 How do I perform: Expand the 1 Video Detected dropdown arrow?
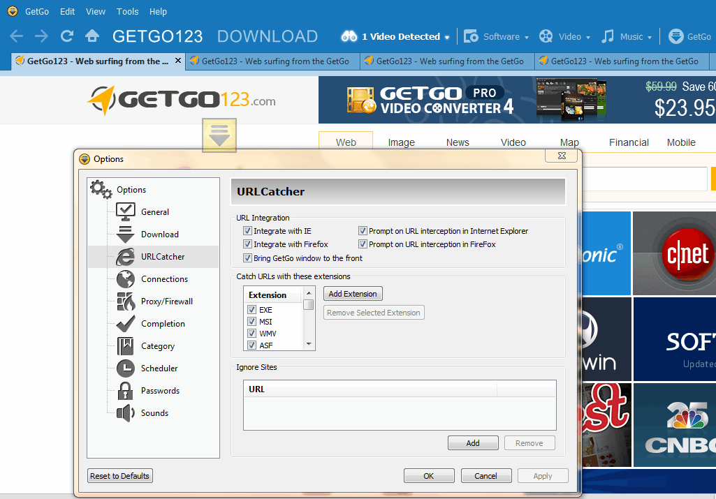pos(447,38)
